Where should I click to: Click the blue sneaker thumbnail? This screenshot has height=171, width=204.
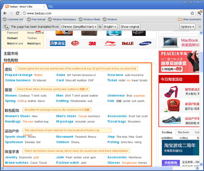point(171,120)
